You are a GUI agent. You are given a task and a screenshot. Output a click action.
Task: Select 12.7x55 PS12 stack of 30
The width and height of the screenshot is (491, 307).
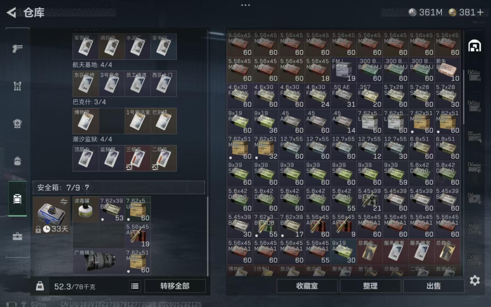(396, 148)
